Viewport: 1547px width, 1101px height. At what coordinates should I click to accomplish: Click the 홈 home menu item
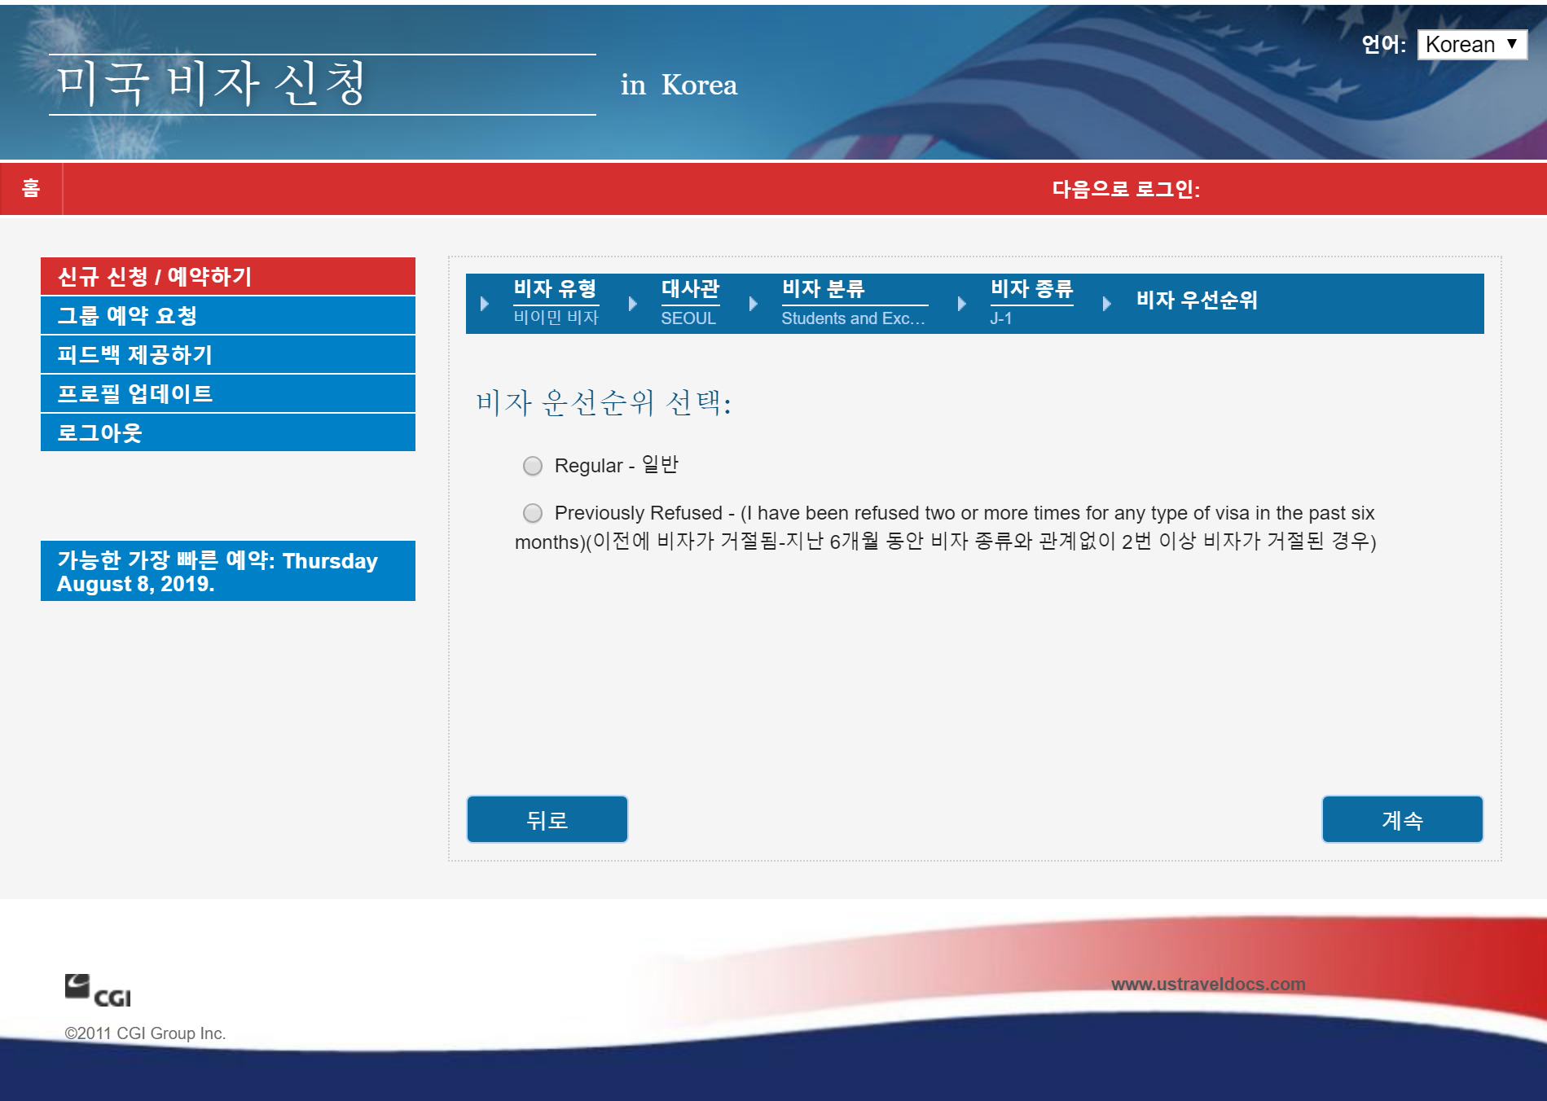(x=31, y=189)
